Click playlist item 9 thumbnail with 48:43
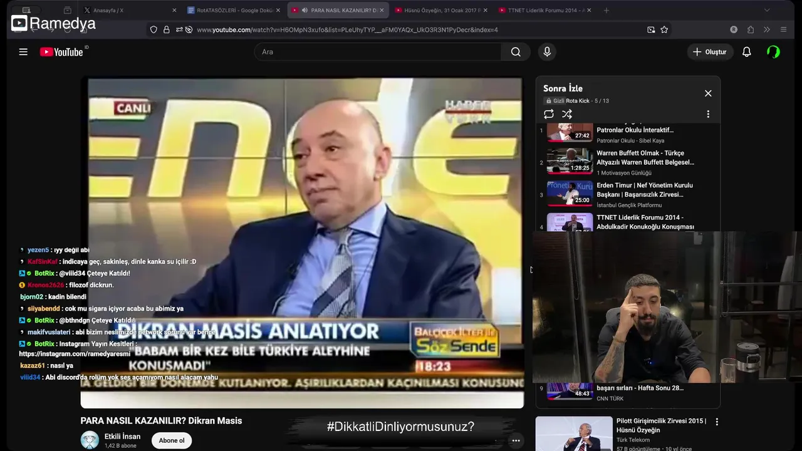 570,391
